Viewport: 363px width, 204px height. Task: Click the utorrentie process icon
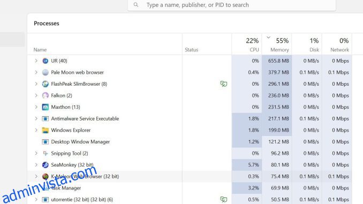[46, 200]
